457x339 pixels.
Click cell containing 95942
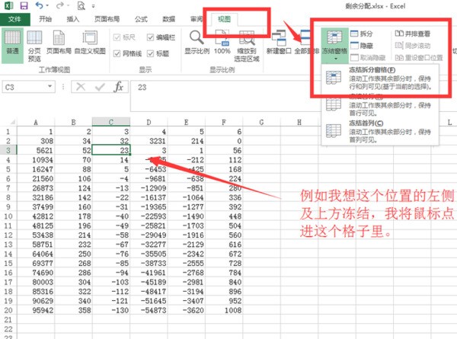tap(36, 310)
